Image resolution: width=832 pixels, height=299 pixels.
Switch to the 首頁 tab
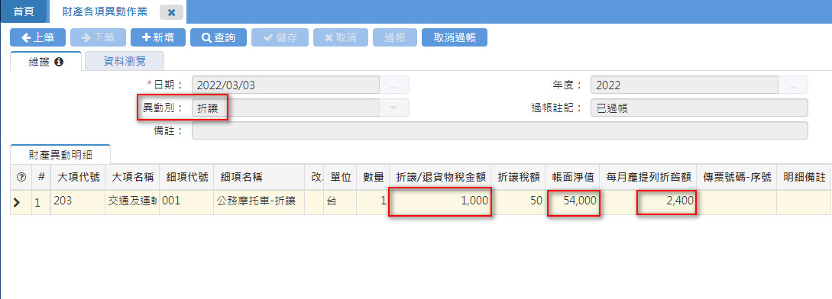(24, 11)
